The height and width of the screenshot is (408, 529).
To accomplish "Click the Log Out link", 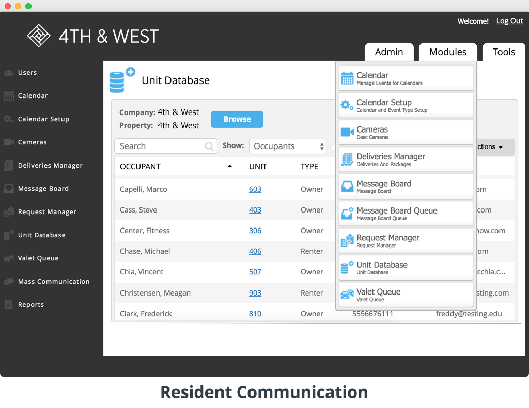I will pos(509,21).
